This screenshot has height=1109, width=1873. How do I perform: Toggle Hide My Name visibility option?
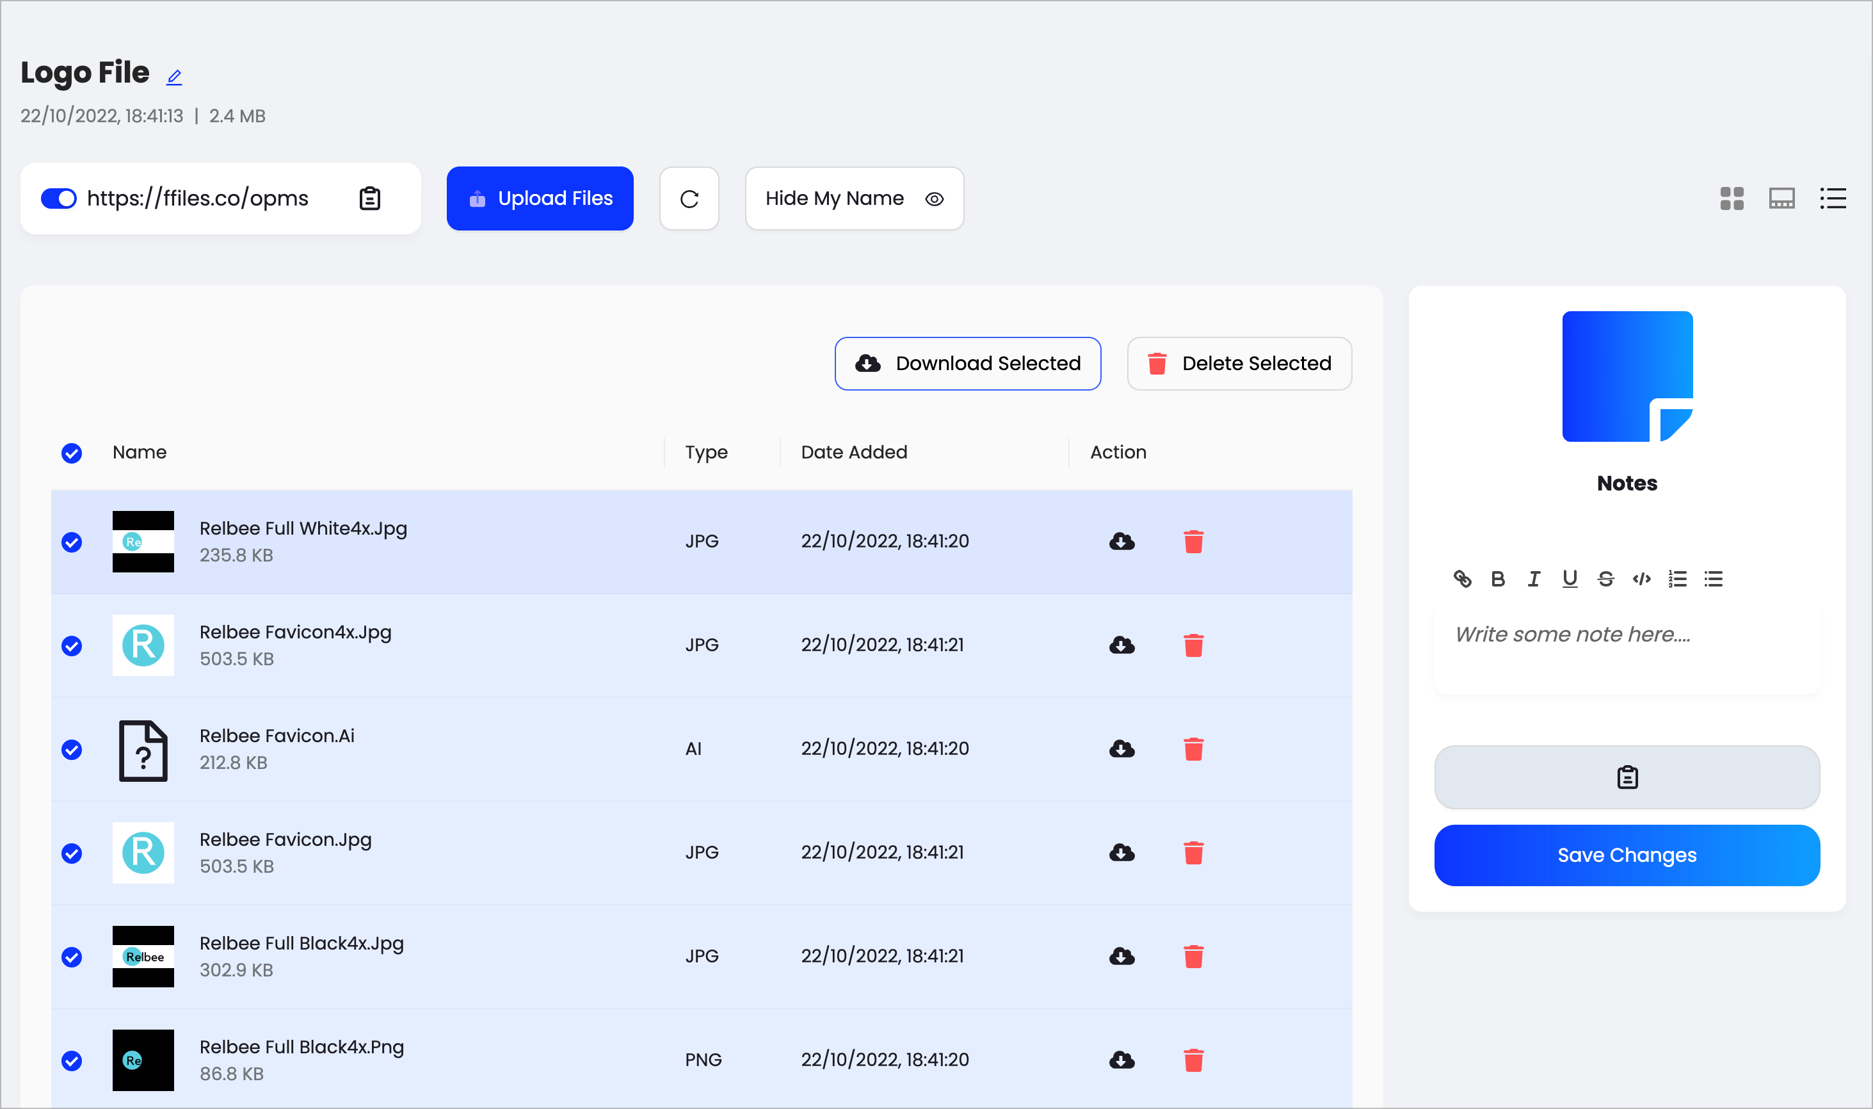pyautogui.click(x=936, y=198)
